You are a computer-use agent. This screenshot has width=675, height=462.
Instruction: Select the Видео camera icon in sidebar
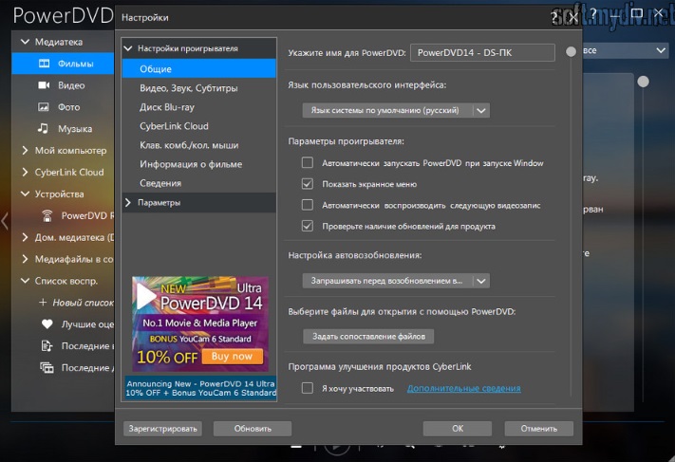pyautogui.click(x=44, y=84)
